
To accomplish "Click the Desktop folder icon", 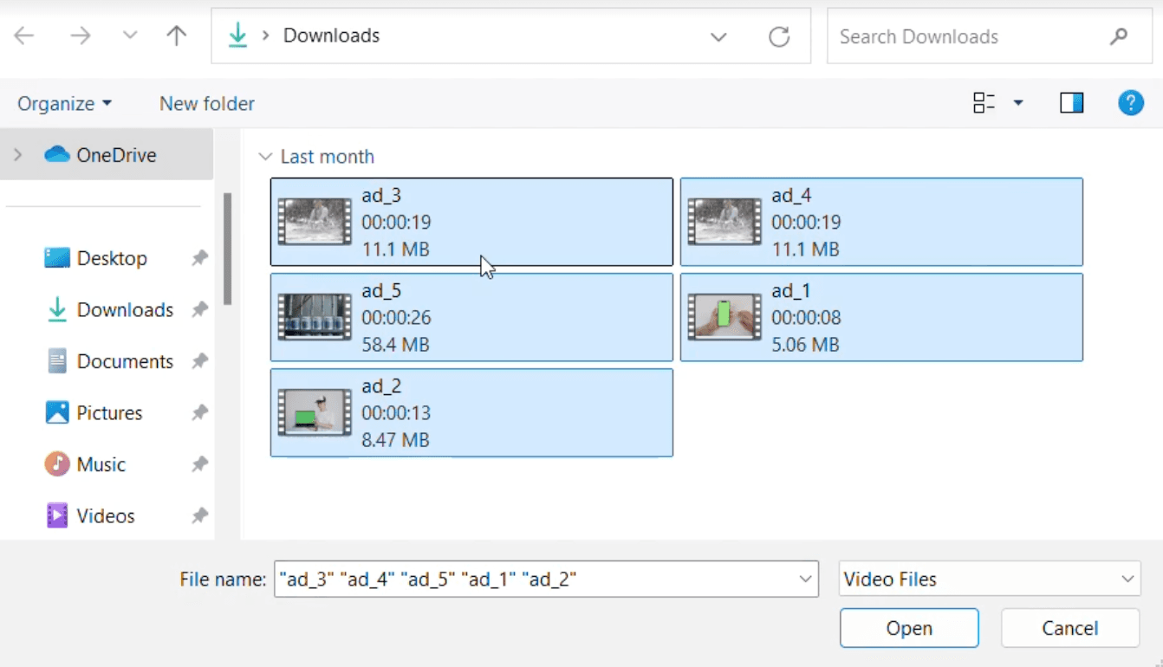I will pos(57,258).
